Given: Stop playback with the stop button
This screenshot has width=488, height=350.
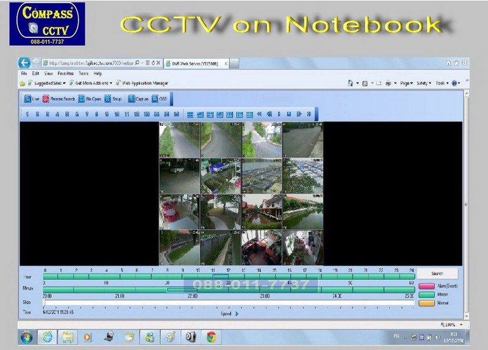Looking at the screenshot, I should tap(289, 114).
